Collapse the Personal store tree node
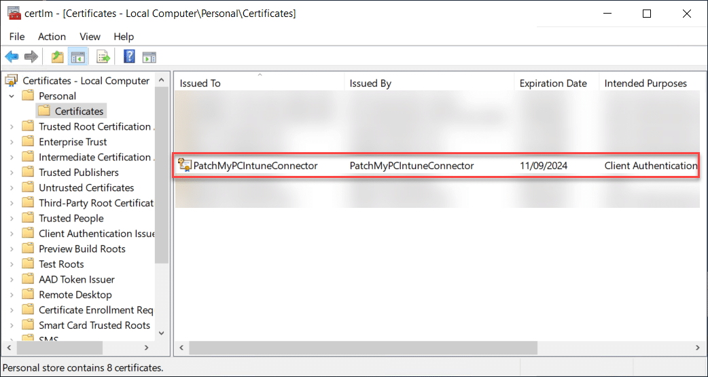The height and width of the screenshot is (377, 708). coord(12,96)
